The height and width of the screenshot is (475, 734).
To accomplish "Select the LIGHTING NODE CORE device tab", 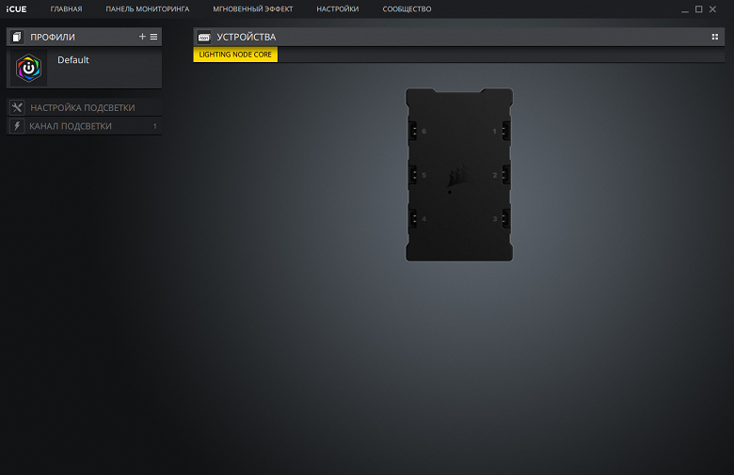I will [235, 55].
